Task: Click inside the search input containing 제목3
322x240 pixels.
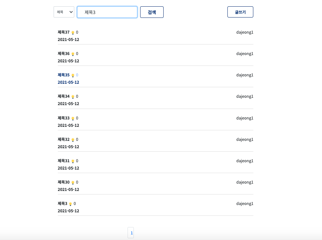Action: click(x=107, y=12)
